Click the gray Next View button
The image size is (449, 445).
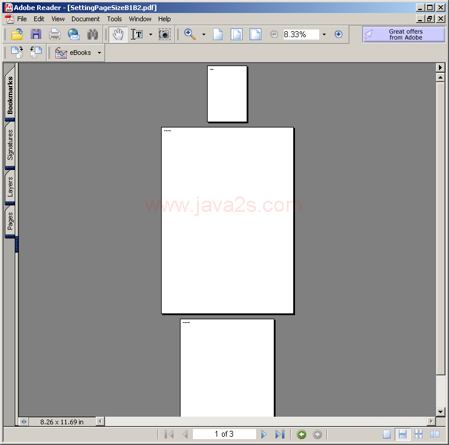[x=317, y=434]
